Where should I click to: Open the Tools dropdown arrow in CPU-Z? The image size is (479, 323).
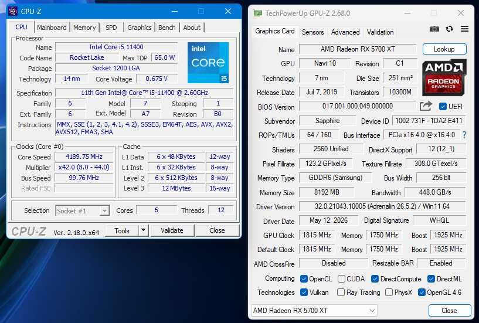(x=143, y=230)
